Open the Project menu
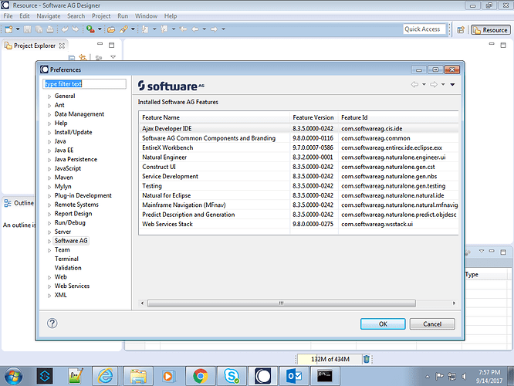 point(101,16)
